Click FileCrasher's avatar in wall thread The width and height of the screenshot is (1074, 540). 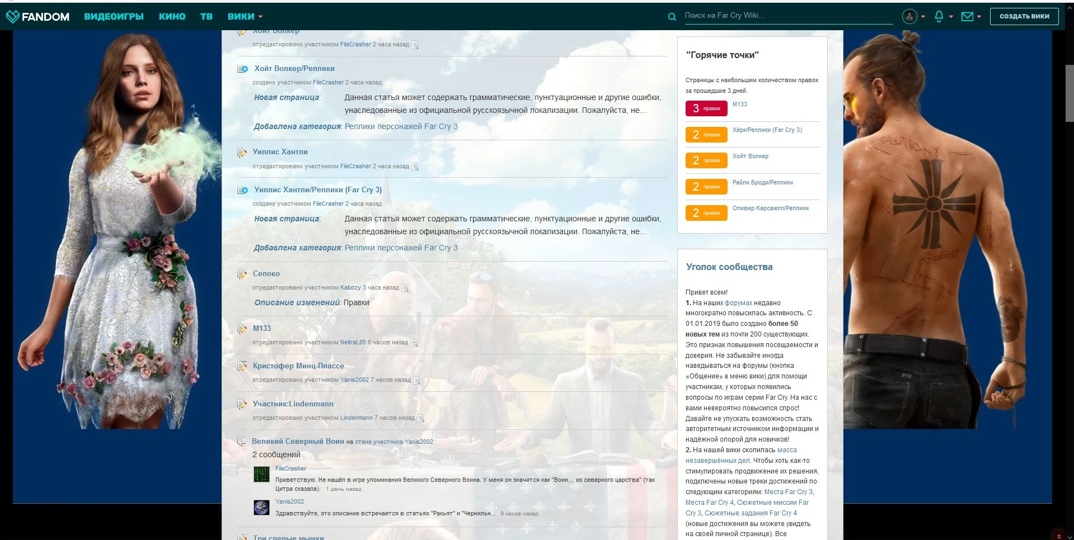click(x=261, y=474)
